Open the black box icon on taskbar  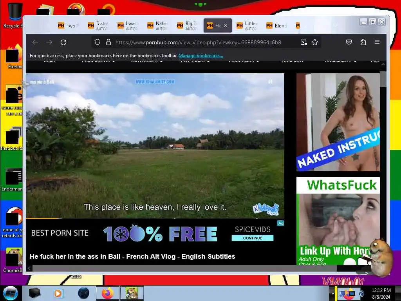34,293
